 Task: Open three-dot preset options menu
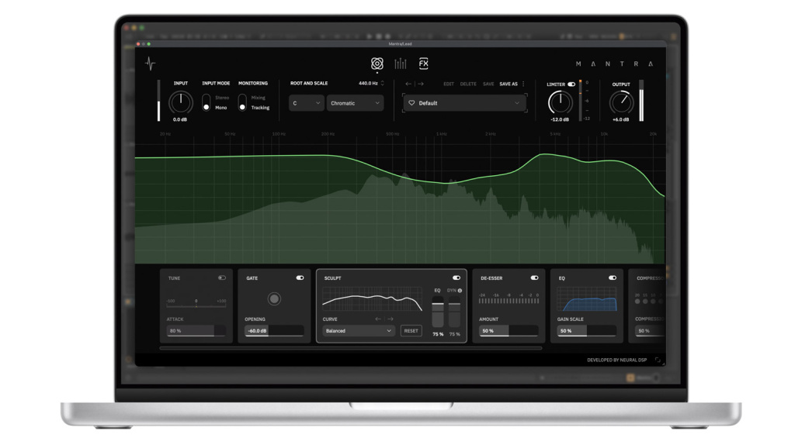point(523,84)
